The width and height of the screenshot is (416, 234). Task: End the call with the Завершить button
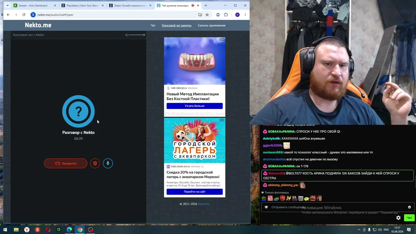66,163
